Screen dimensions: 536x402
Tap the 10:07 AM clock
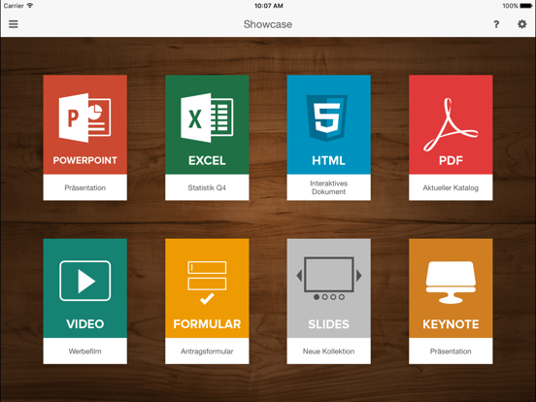pyautogui.click(x=269, y=6)
